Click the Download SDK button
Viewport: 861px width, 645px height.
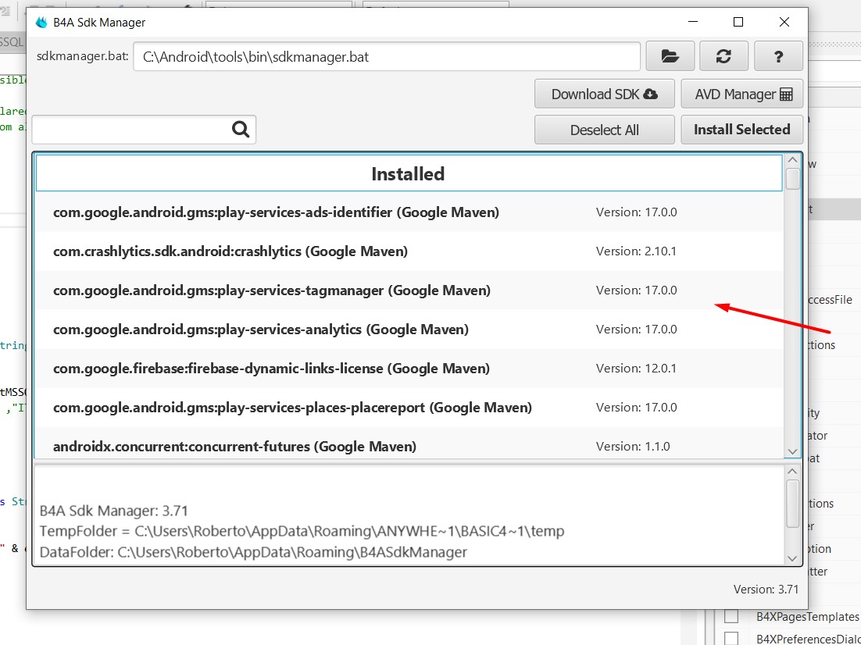[604, 94]
